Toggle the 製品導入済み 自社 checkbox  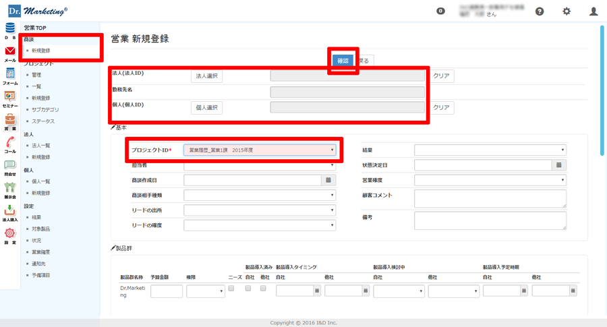click(248, 289)
